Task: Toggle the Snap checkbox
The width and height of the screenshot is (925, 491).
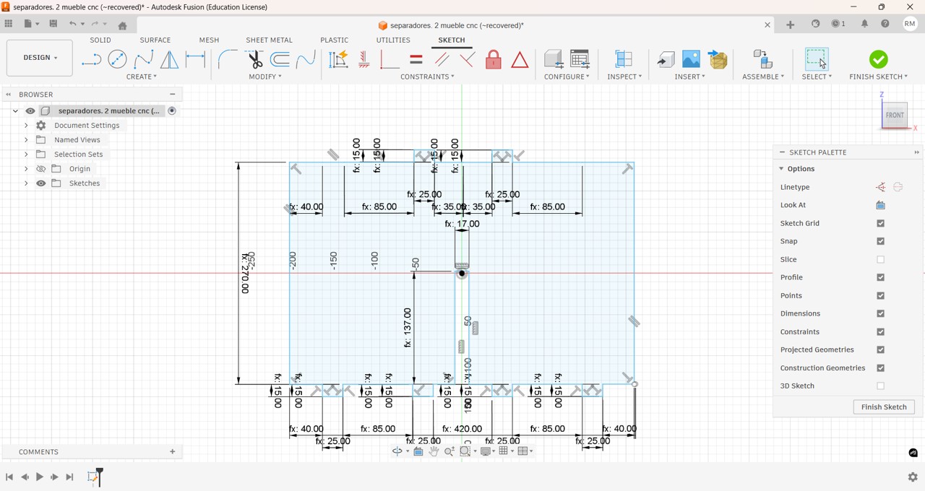Action: click(x=880, y=241)
